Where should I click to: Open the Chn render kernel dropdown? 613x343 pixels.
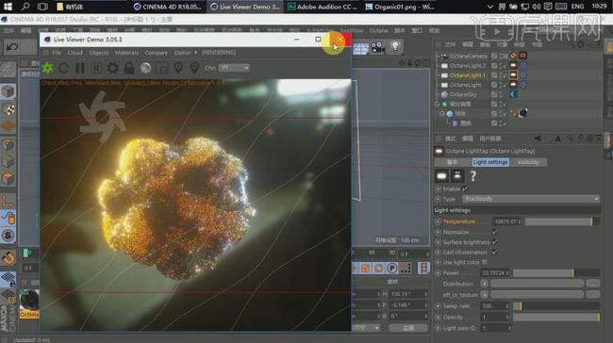coord(234,68)
